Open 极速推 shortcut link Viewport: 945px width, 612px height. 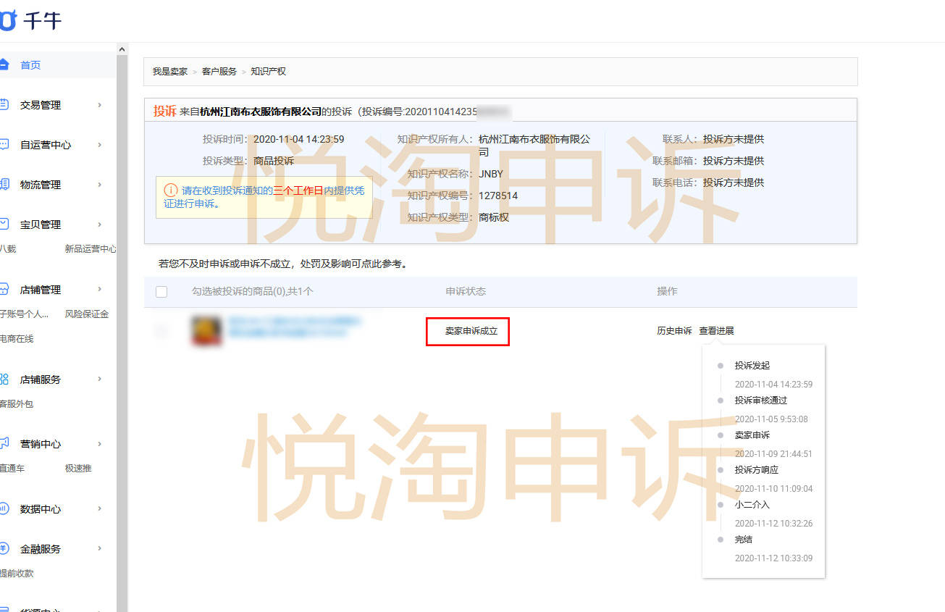pyautogui.click(x=78, y=469)
